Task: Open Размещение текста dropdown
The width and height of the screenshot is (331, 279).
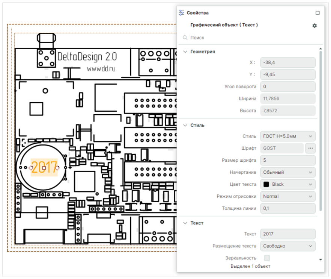Action: pyautogui.click(x=287, y=246)
